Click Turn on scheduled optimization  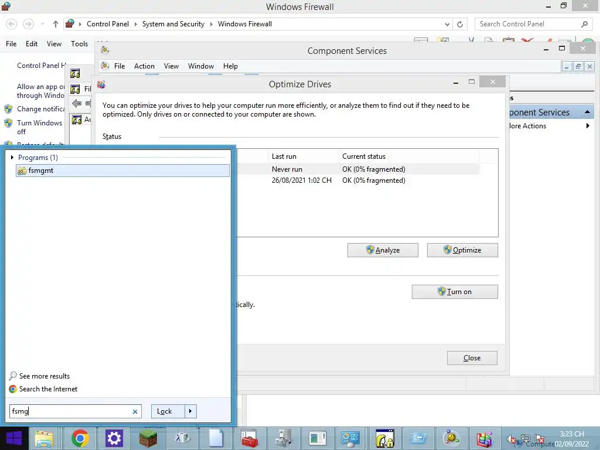pyautogui.click(x=455, y=292)
